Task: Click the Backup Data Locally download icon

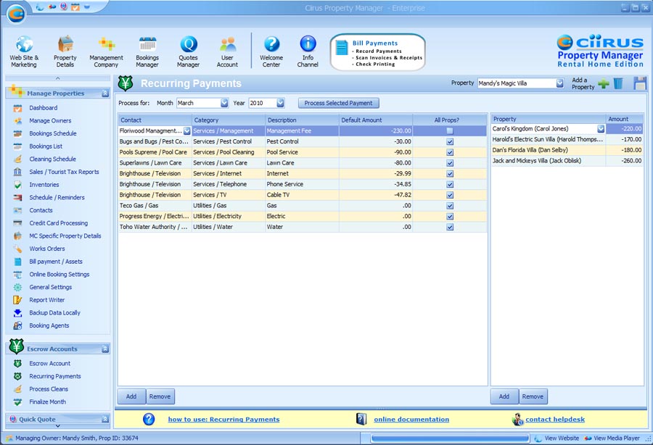Action: [17, 313]
